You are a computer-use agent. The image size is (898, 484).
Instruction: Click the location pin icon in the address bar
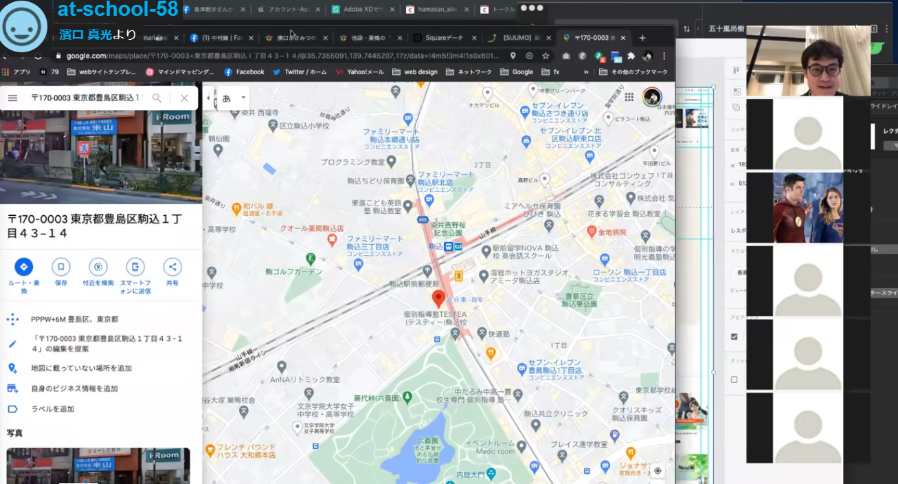513,56
